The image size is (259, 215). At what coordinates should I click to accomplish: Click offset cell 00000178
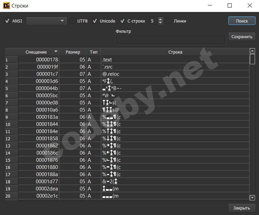point(39,59)
